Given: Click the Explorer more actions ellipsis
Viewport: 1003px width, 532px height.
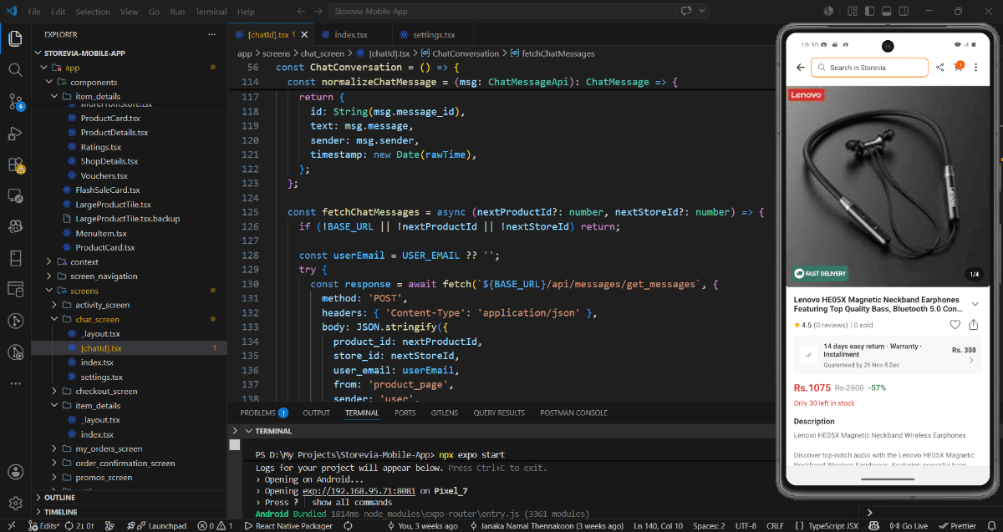Looking at the screenshot, I should (211, 34).
